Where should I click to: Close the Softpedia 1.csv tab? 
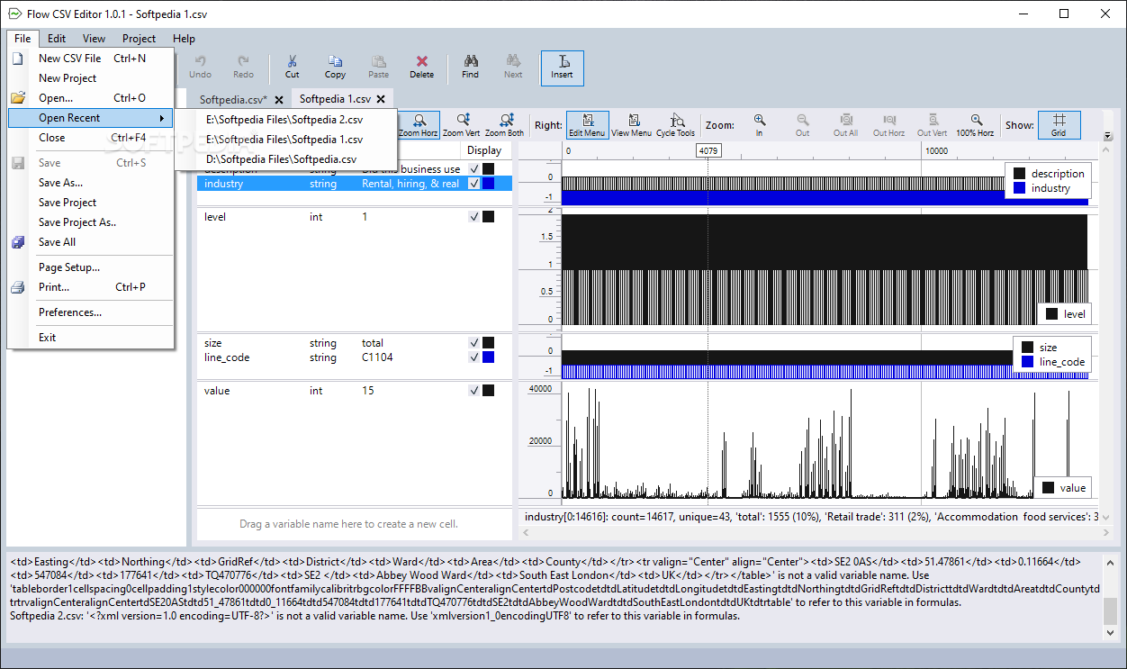381,100
